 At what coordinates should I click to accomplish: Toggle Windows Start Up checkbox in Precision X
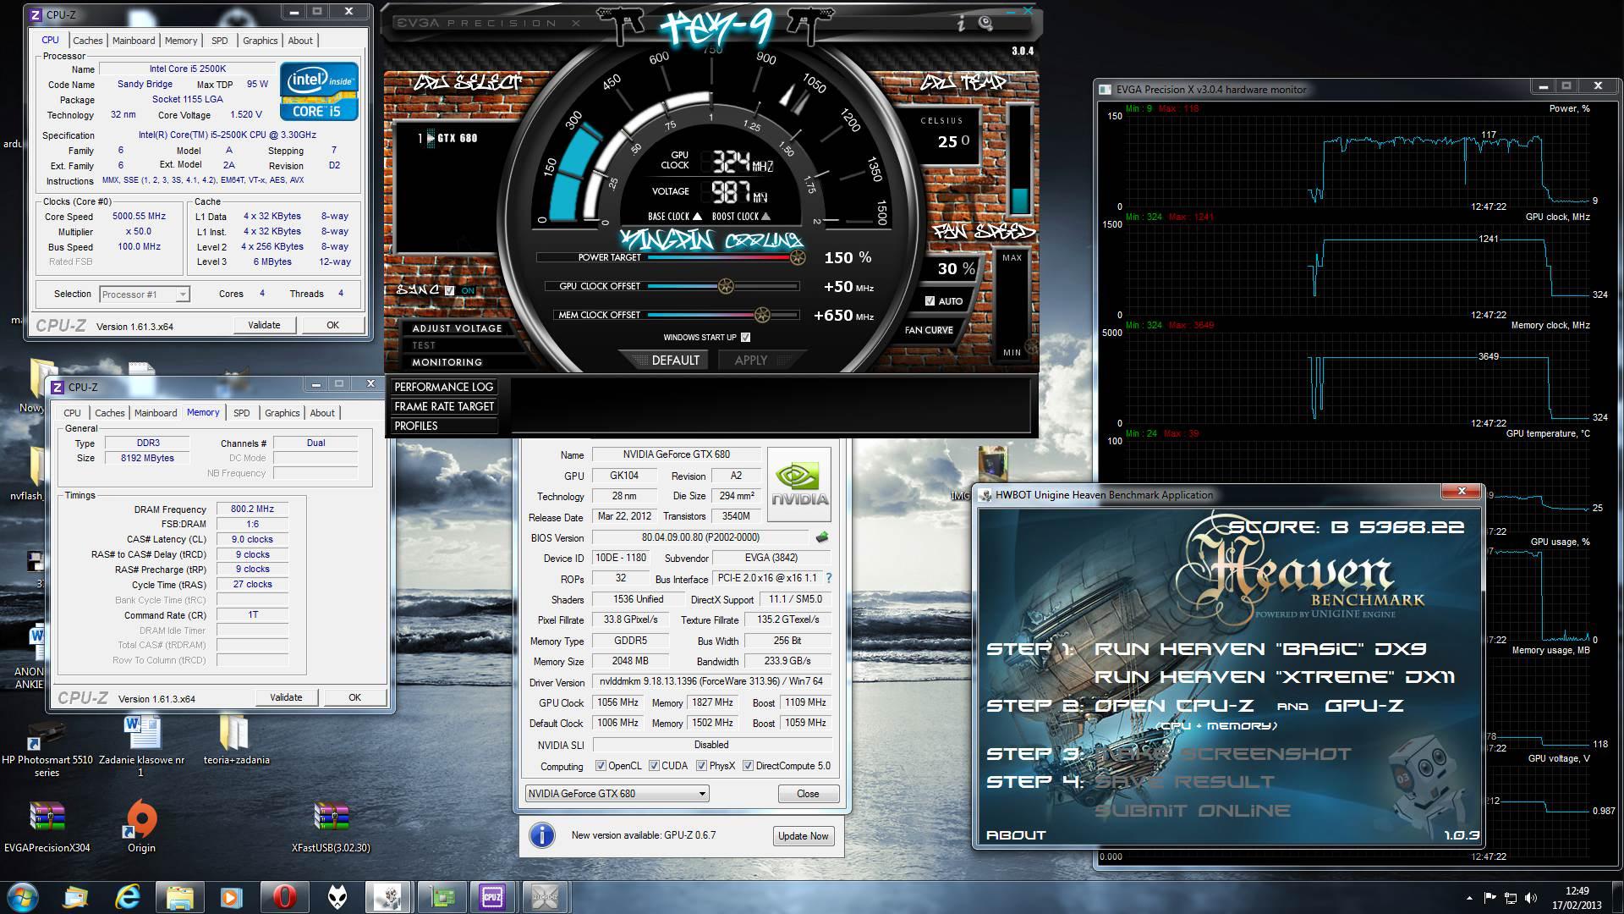(745, 337)
